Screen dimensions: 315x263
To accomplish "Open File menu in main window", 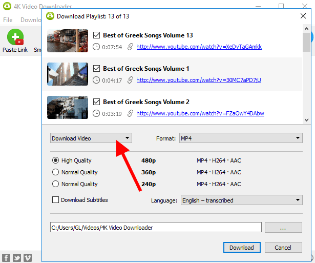I will click(8, 20).
